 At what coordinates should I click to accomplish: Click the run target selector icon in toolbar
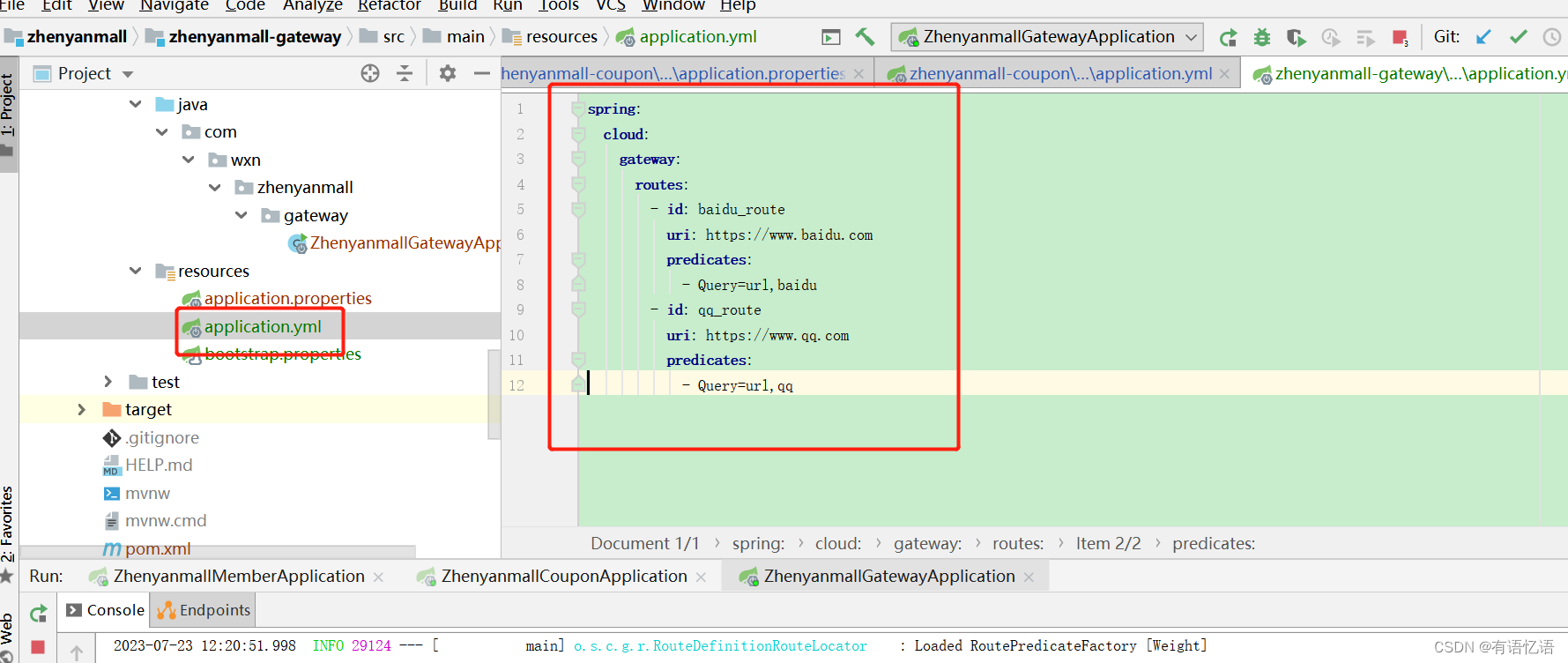click(x=831, y=37)
